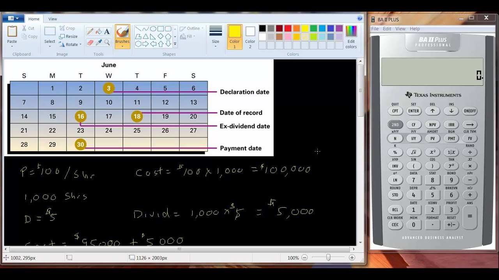This screenshot has width=499, height=280.
Task: Switch to the Home ribbon tab
Action: click(34, 19)
